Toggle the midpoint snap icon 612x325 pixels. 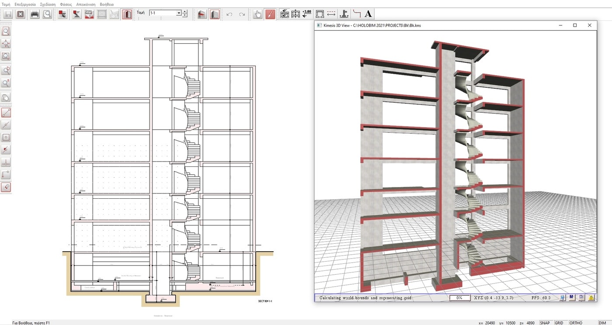pyautogui.click(x=6, y=125)
